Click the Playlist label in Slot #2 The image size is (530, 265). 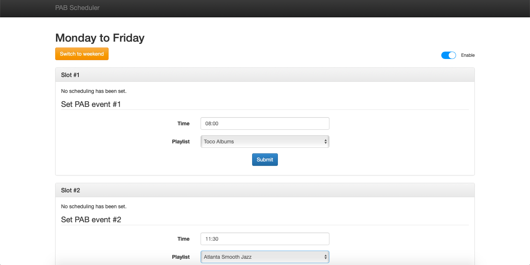click(181, 257)
